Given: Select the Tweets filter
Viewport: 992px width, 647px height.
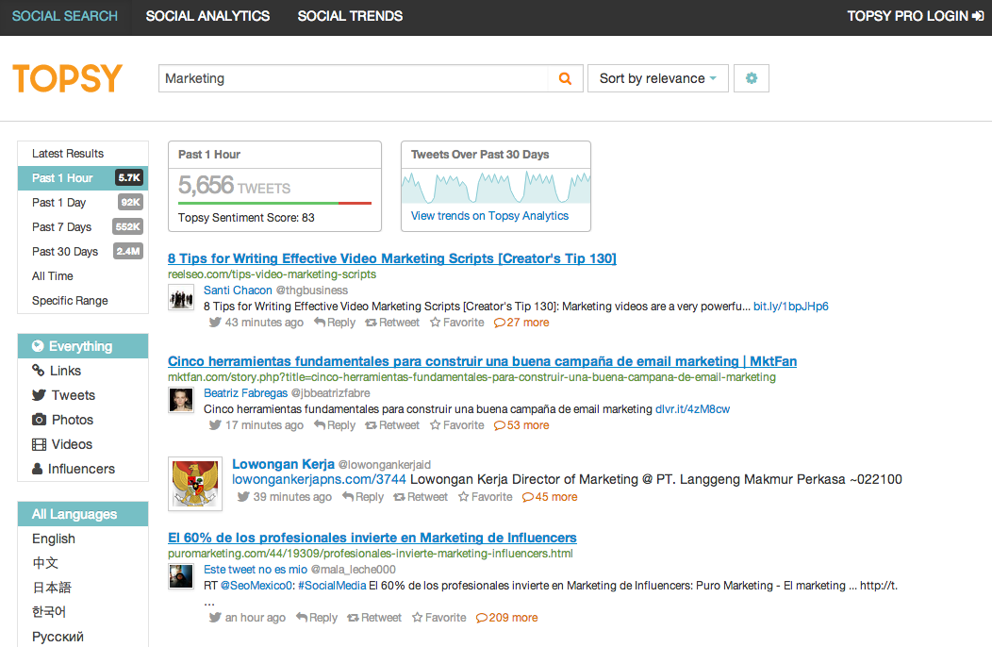Looking at the screenshot, I should pyautogui.click(x=83, y=395).
